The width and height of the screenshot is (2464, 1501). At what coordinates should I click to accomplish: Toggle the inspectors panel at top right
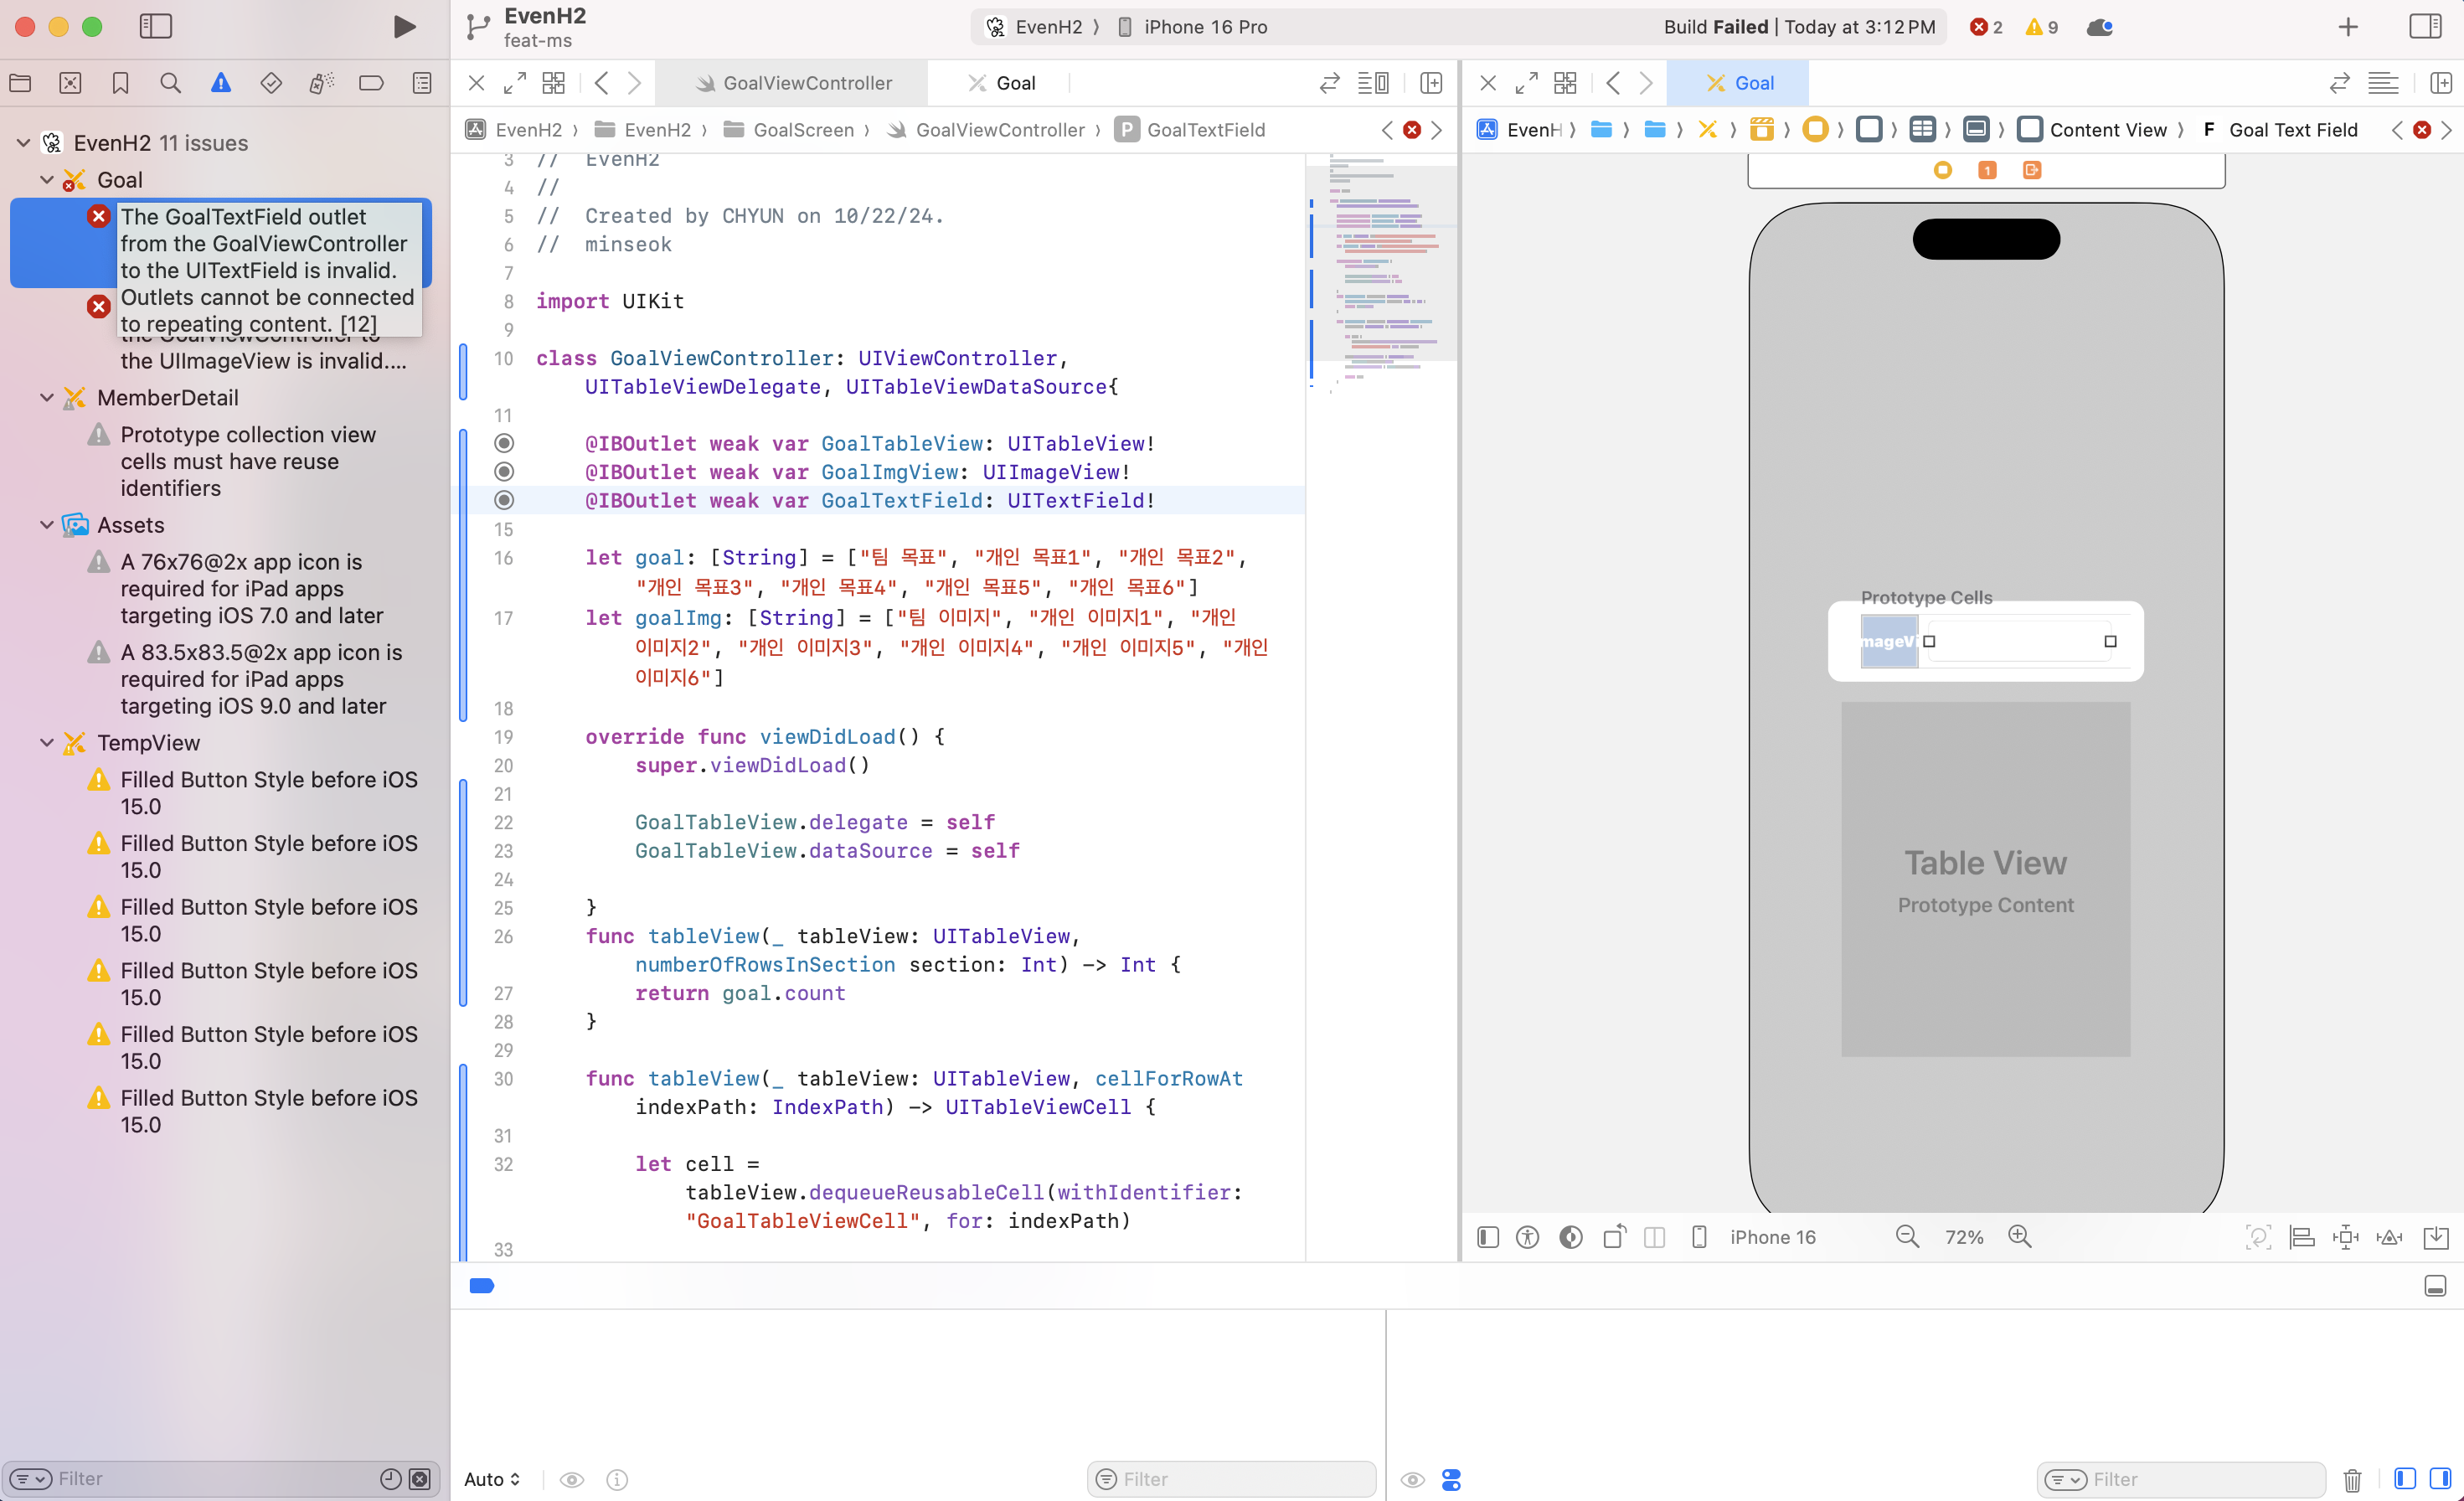coord(2424,27)
